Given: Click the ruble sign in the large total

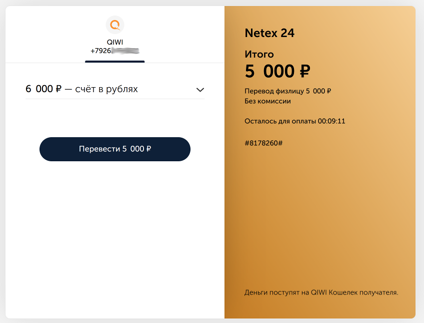Looking at the screenshot, I should pyautogui.click(x=304, y=72).
